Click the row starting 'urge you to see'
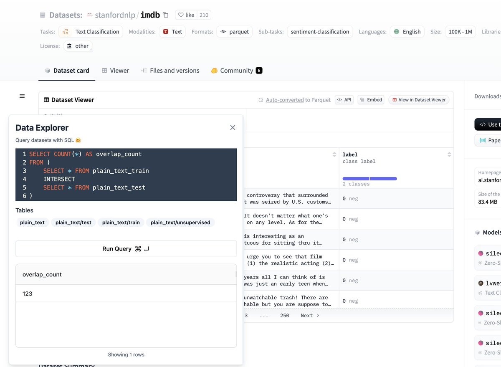This screenshot has width=501, height=367. point(348,260)
